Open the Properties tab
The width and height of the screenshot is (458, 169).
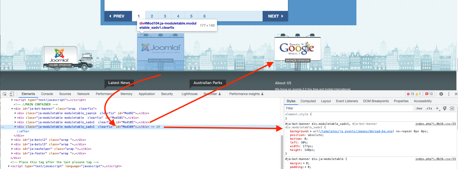click(x=401, y=101)
